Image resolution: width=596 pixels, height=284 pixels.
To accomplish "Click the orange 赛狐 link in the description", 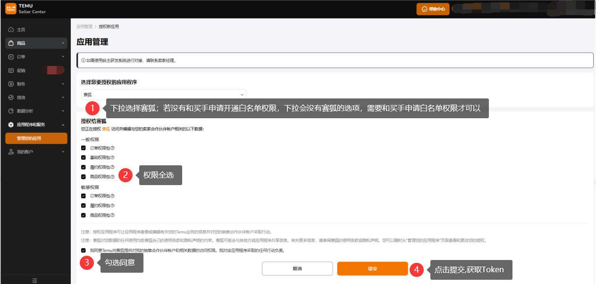I will point(106,129).
